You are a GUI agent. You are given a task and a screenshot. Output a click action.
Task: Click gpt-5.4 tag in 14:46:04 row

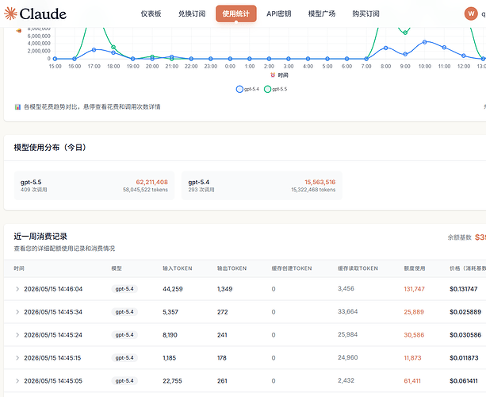[x=124, y=289]
